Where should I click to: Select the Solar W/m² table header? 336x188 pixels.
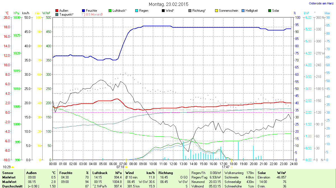pos(268,173)
